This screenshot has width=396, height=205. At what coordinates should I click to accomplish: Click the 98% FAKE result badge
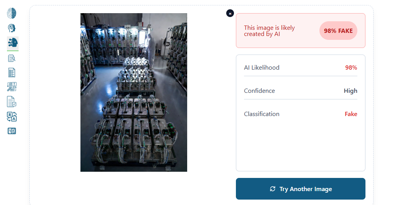[338, 31]
